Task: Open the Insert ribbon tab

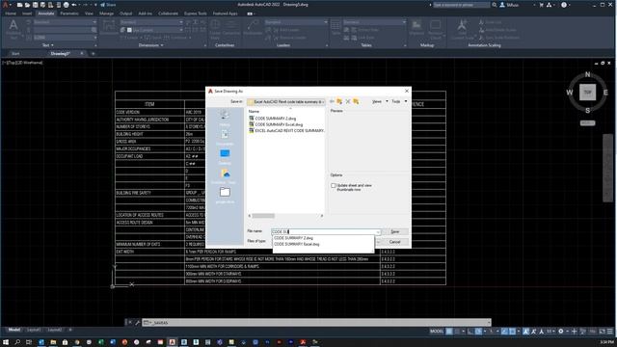Action: [x=27, y=13]
